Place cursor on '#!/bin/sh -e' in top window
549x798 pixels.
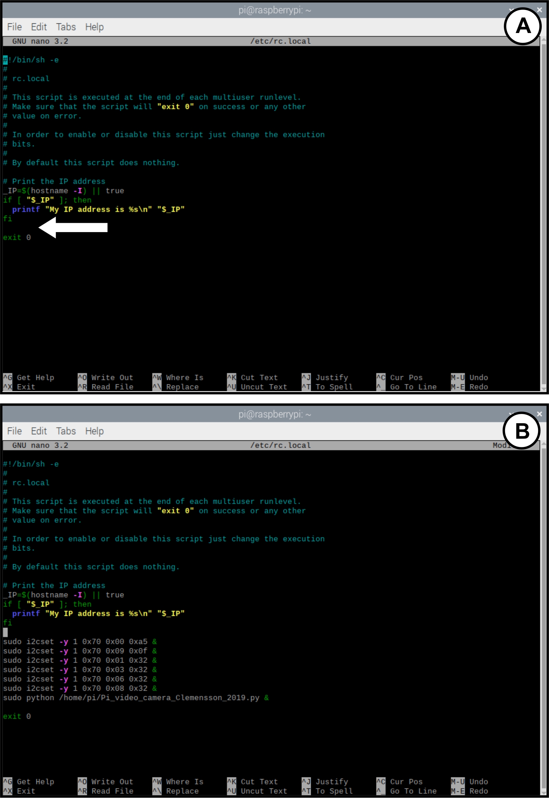pos(31,60)
